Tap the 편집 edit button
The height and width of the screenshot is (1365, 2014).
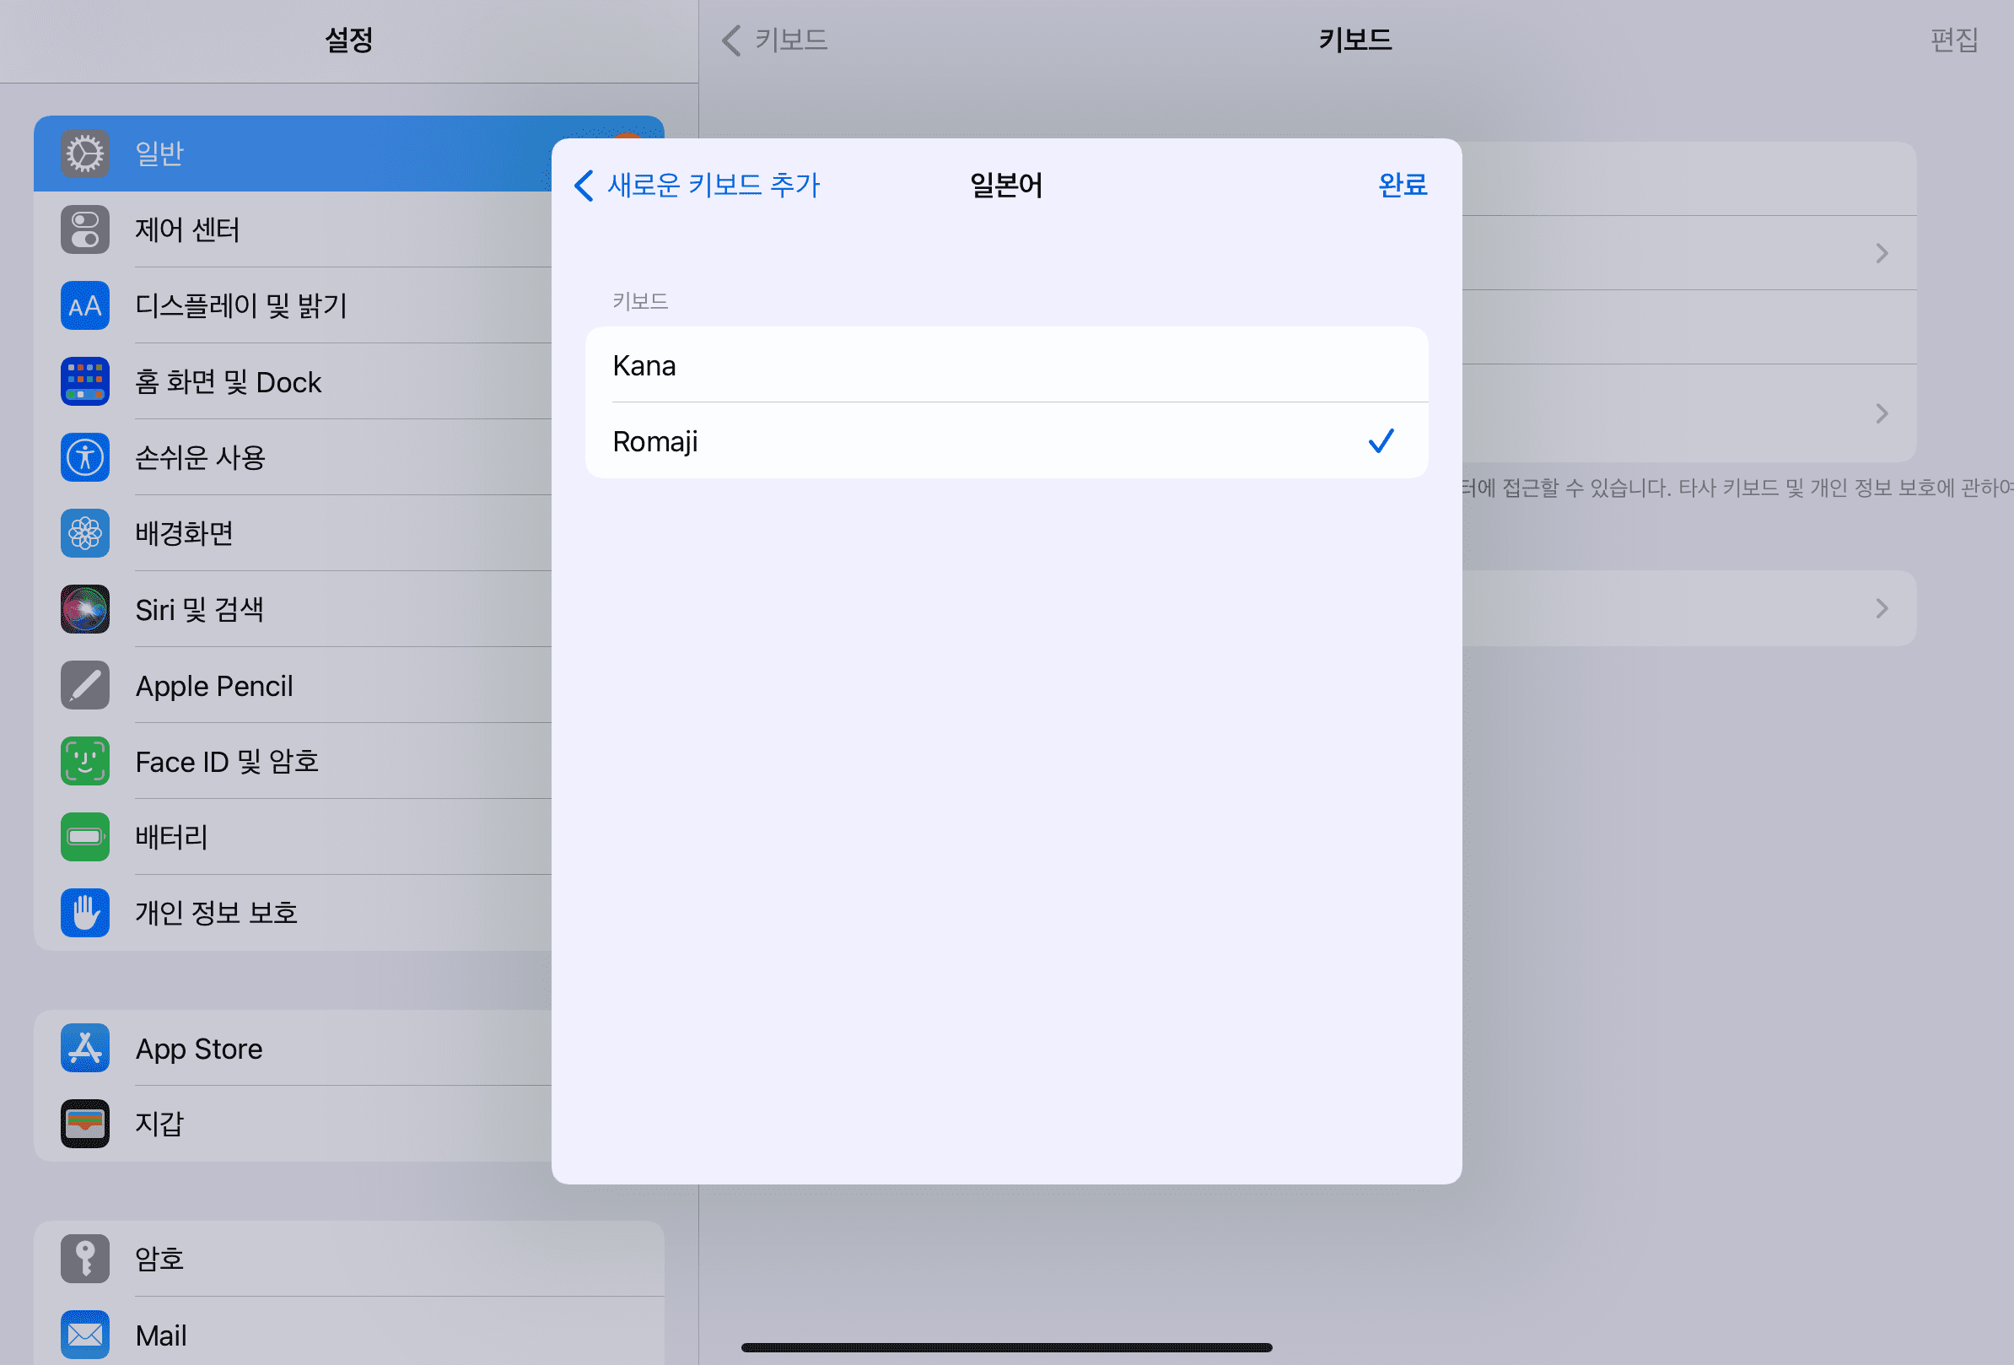(x=1953, y=40)
